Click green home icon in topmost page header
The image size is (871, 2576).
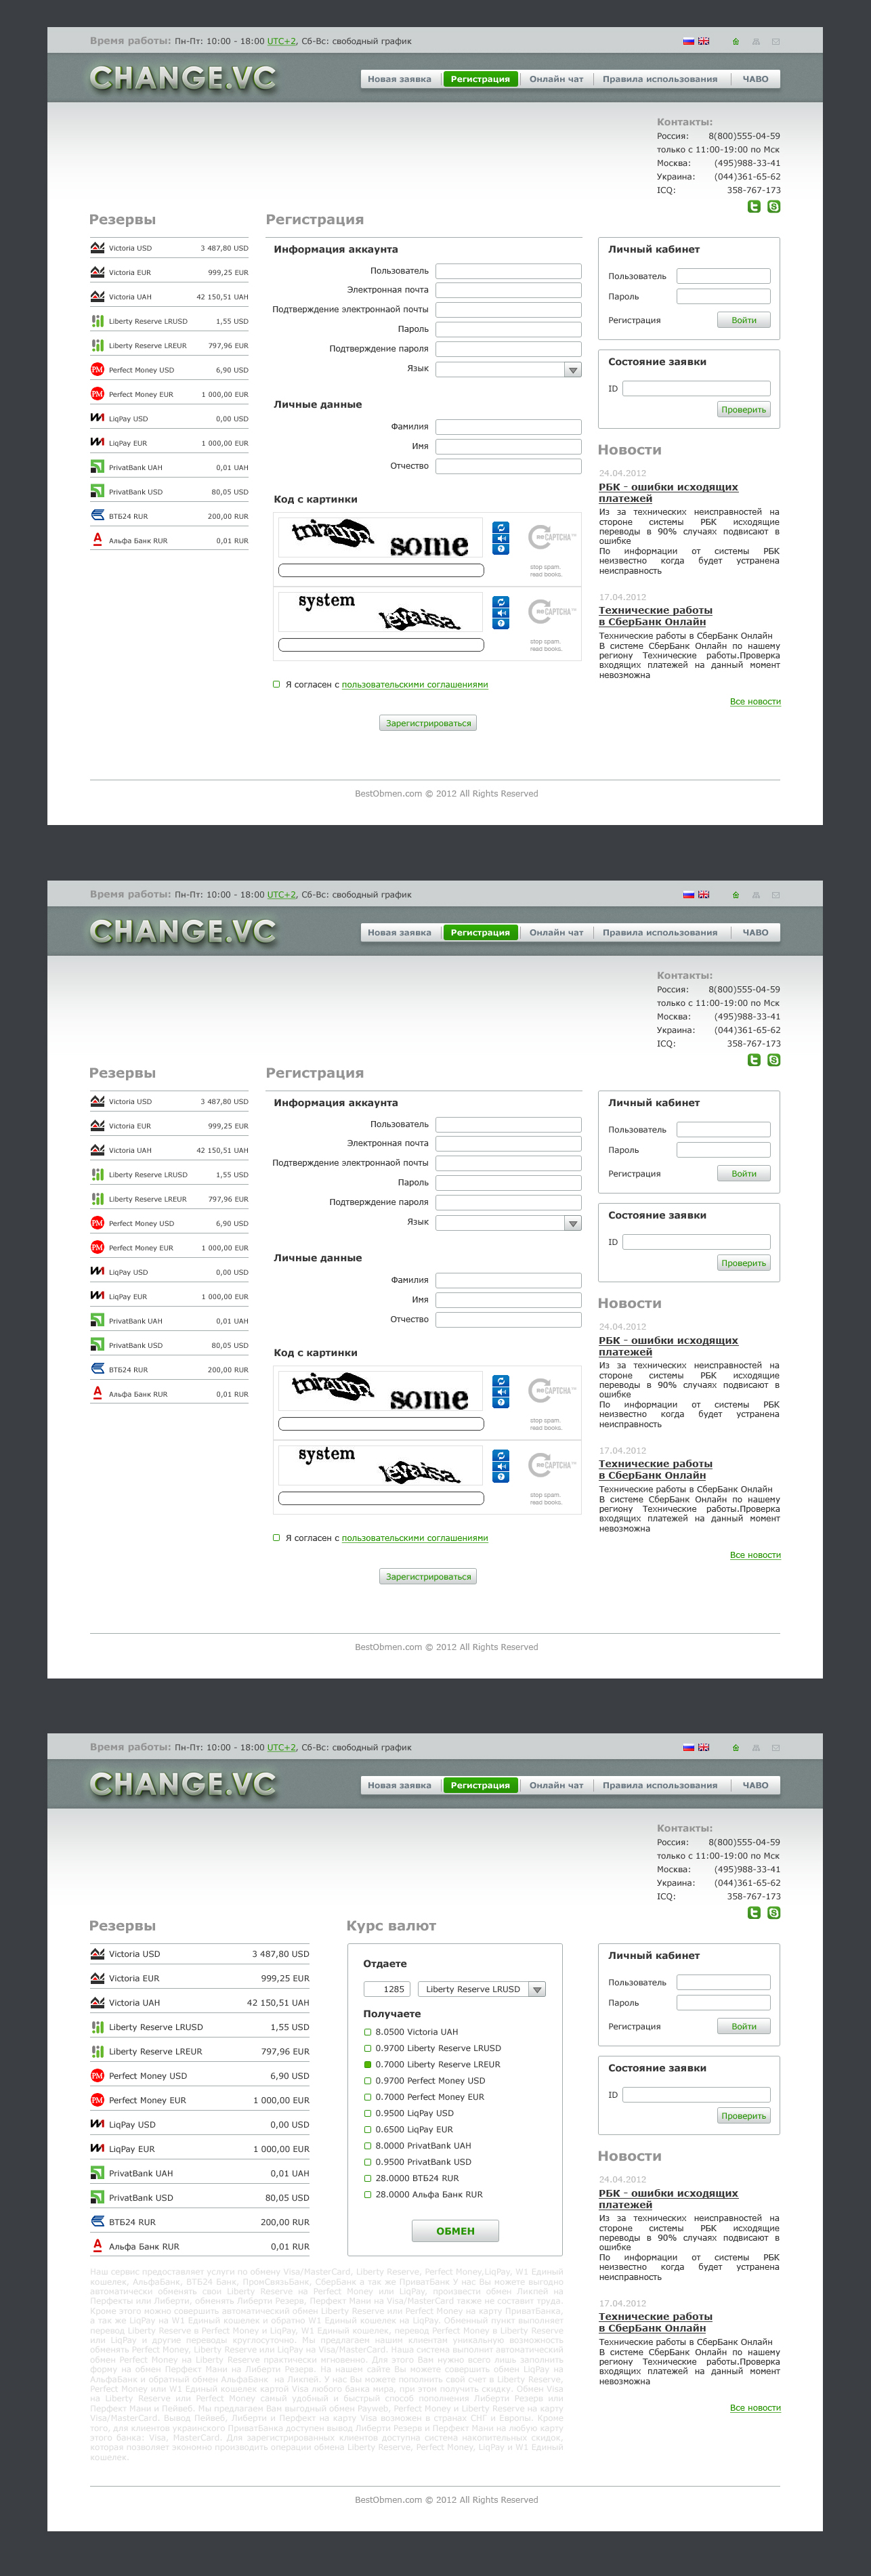pyautogui.click(x=736, y=42)
